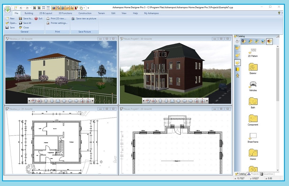Open the Building ribbon tab
Viewport: 289px width, 186px height.
[x=29, y=13]
